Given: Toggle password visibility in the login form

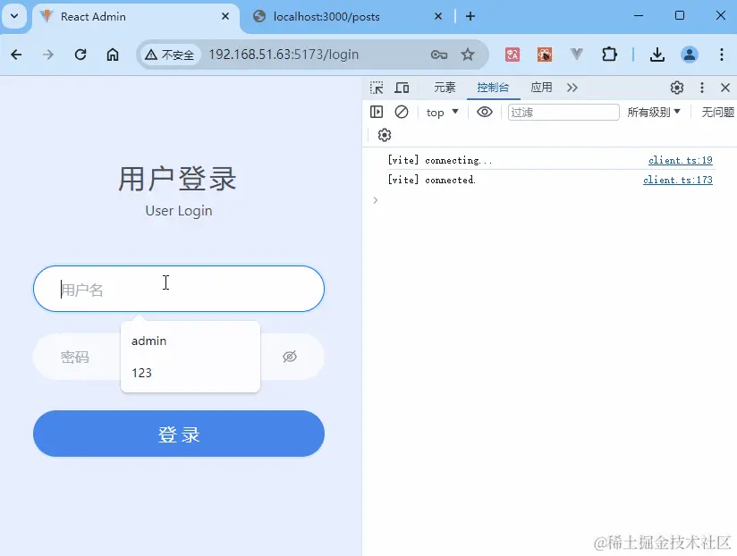Looking at the screenshot, I should pyautogui.click(x=289, y=356).
